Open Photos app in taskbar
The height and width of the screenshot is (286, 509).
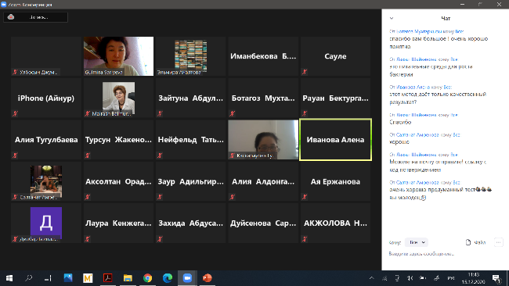click(68, 278)
